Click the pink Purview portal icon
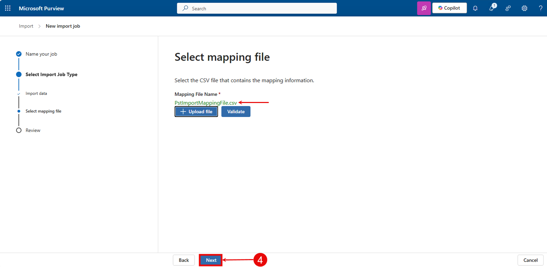Viewport: 547px width, 267px height. pyautogui.click(x=424, y=8)
